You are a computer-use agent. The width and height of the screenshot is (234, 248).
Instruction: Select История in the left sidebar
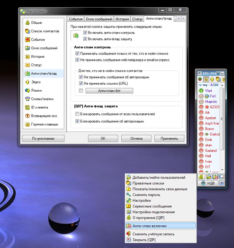tap(43, 57)
